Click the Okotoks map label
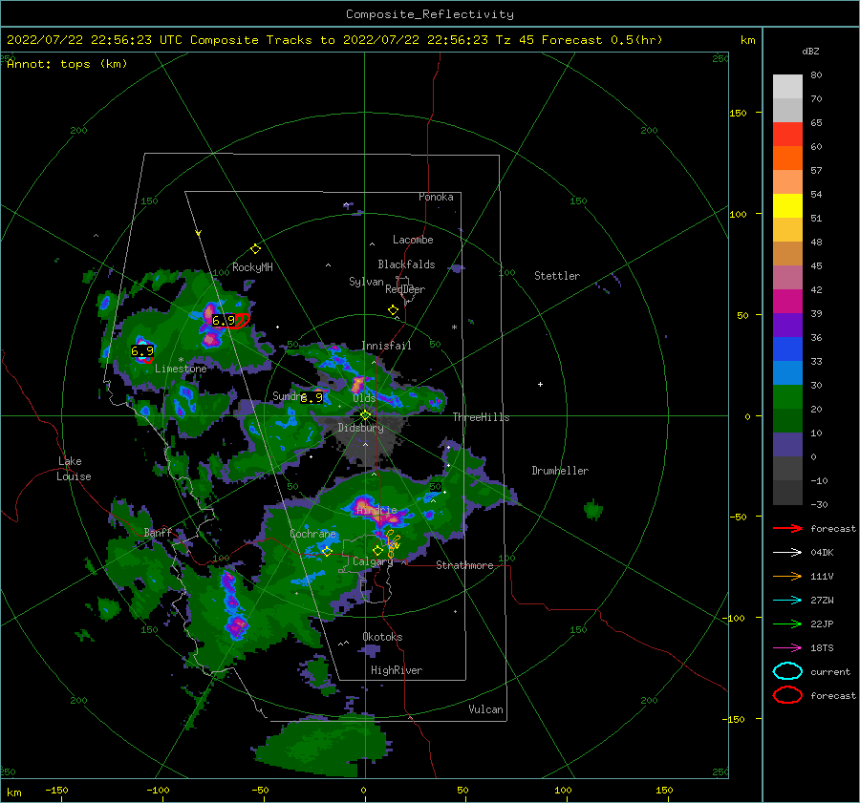 (382, 637)
